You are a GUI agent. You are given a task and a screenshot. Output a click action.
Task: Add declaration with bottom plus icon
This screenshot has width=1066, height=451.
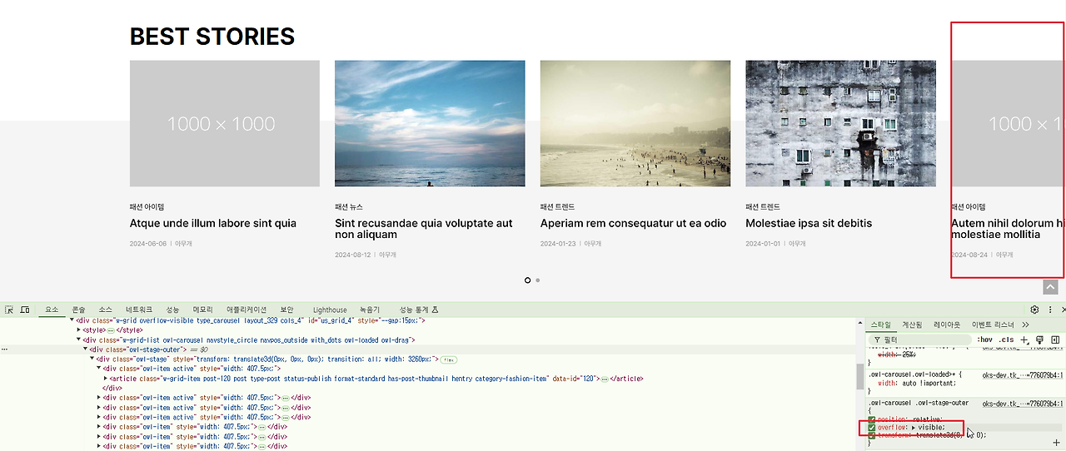tap(1056, 443)
